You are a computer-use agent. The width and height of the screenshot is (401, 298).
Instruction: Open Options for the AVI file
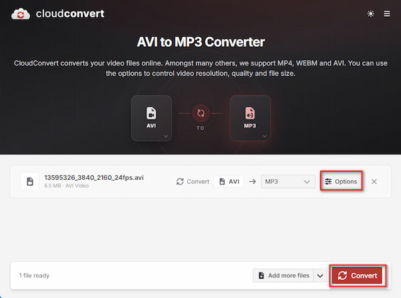pos(341,181)
